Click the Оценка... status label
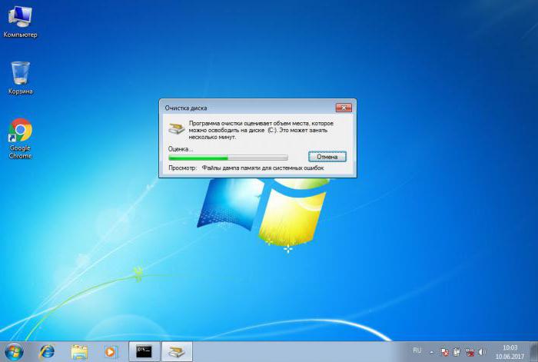Image resolution: width=538 pixels, height=362 pixels. click(x=181, y=149)
